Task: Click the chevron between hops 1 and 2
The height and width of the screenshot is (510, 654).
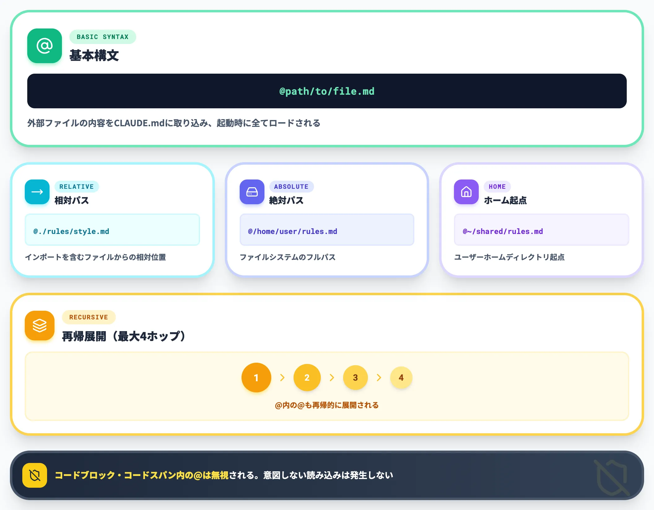Action: pos(282,378)
